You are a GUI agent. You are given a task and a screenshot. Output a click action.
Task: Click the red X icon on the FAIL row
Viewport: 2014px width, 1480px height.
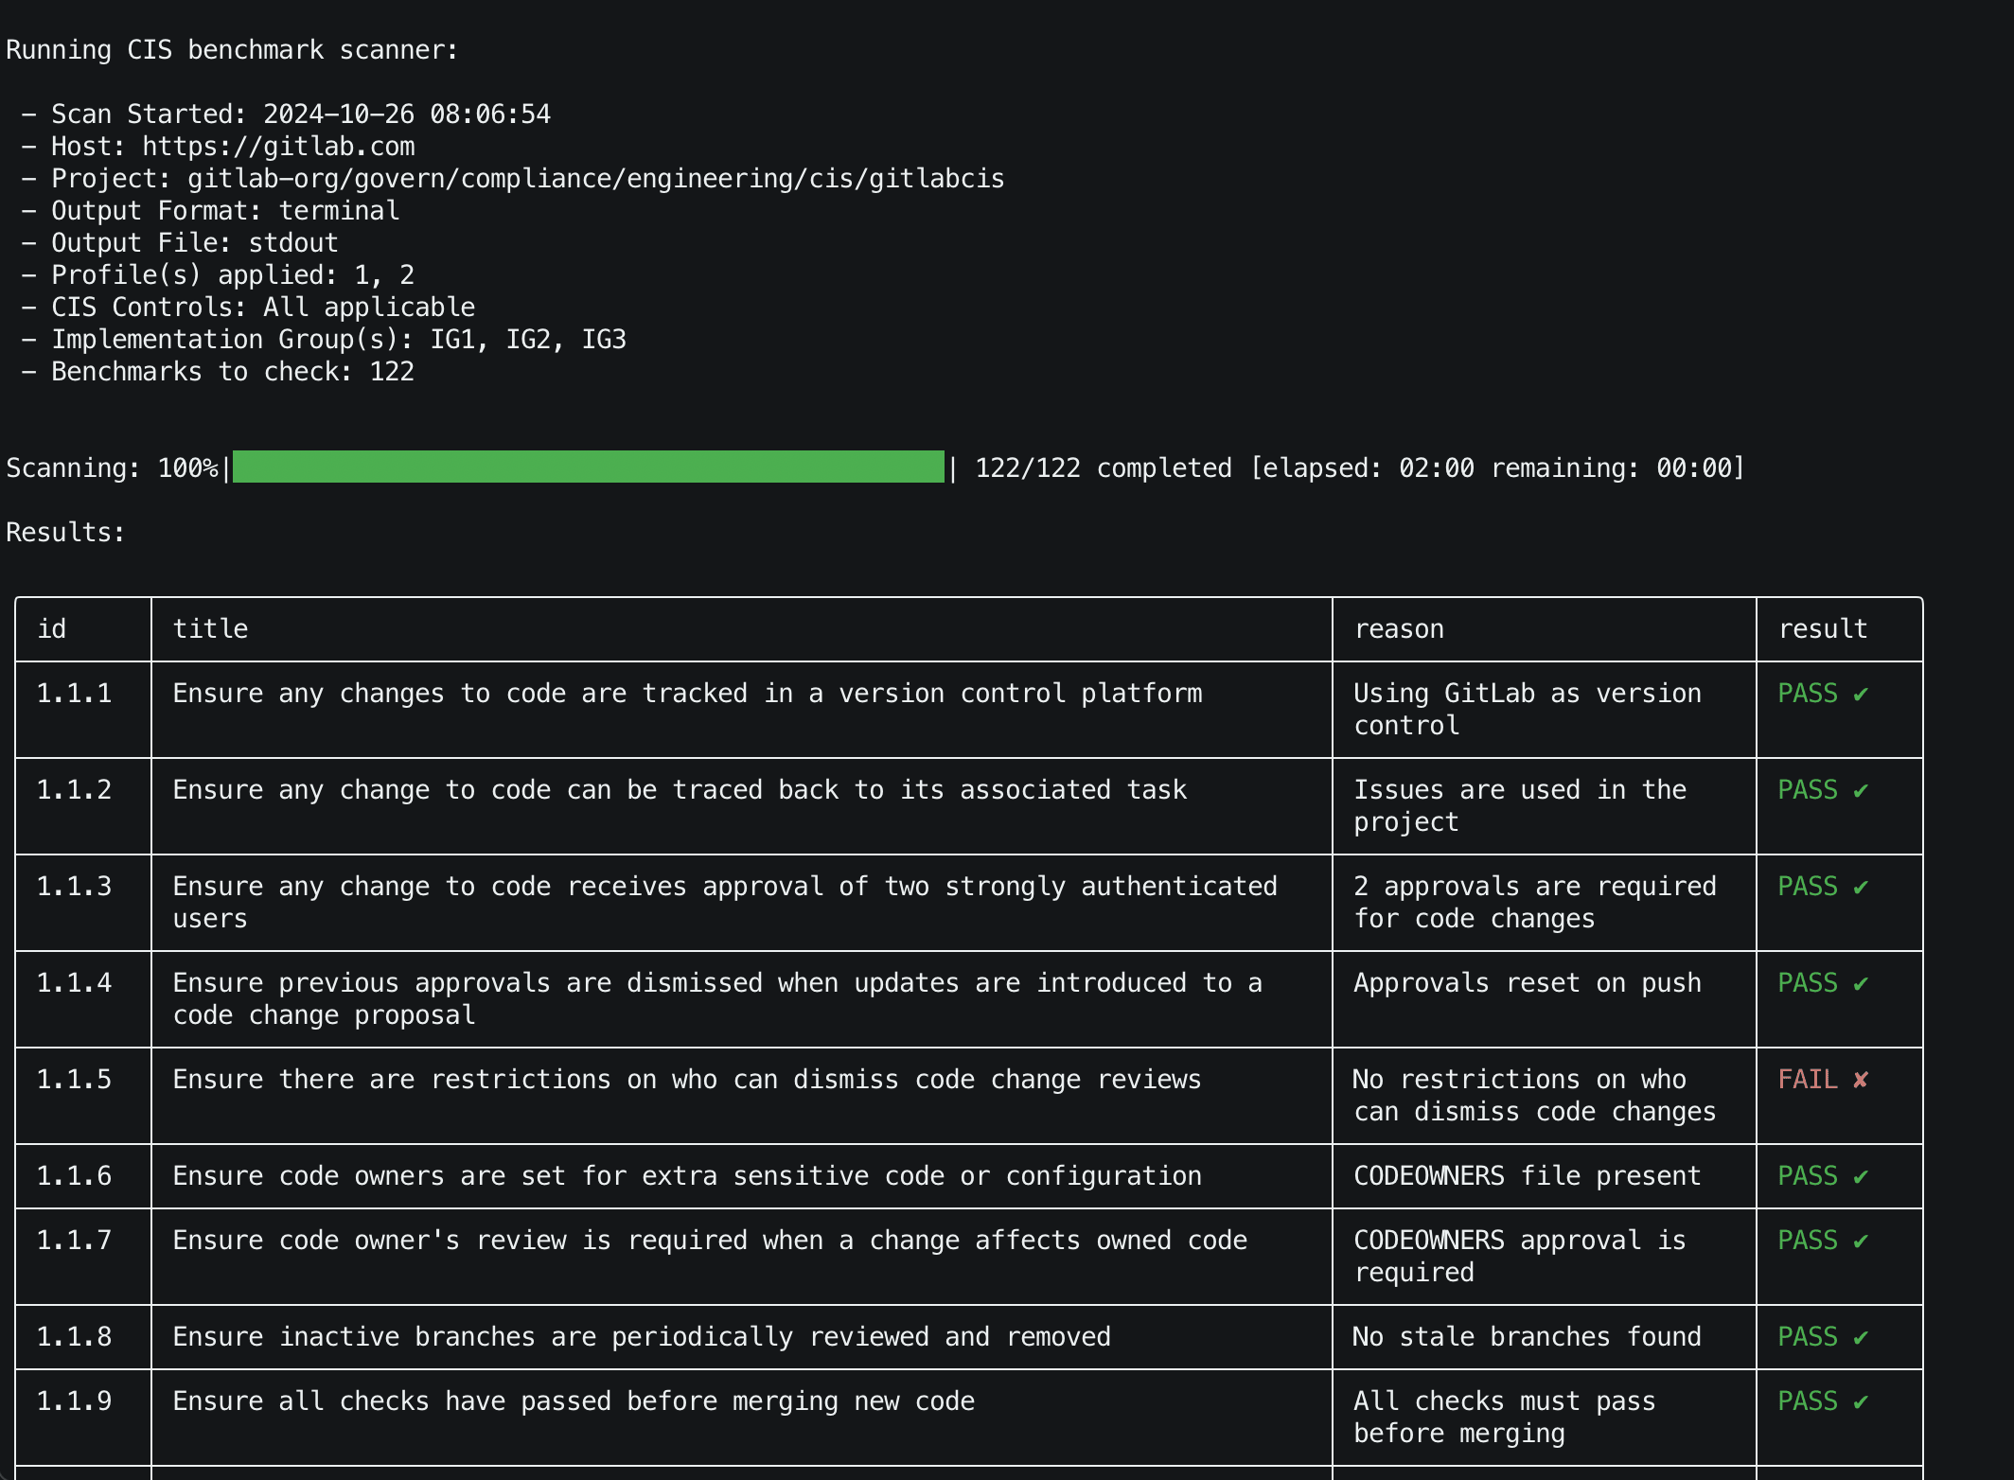(1863, 1079)
